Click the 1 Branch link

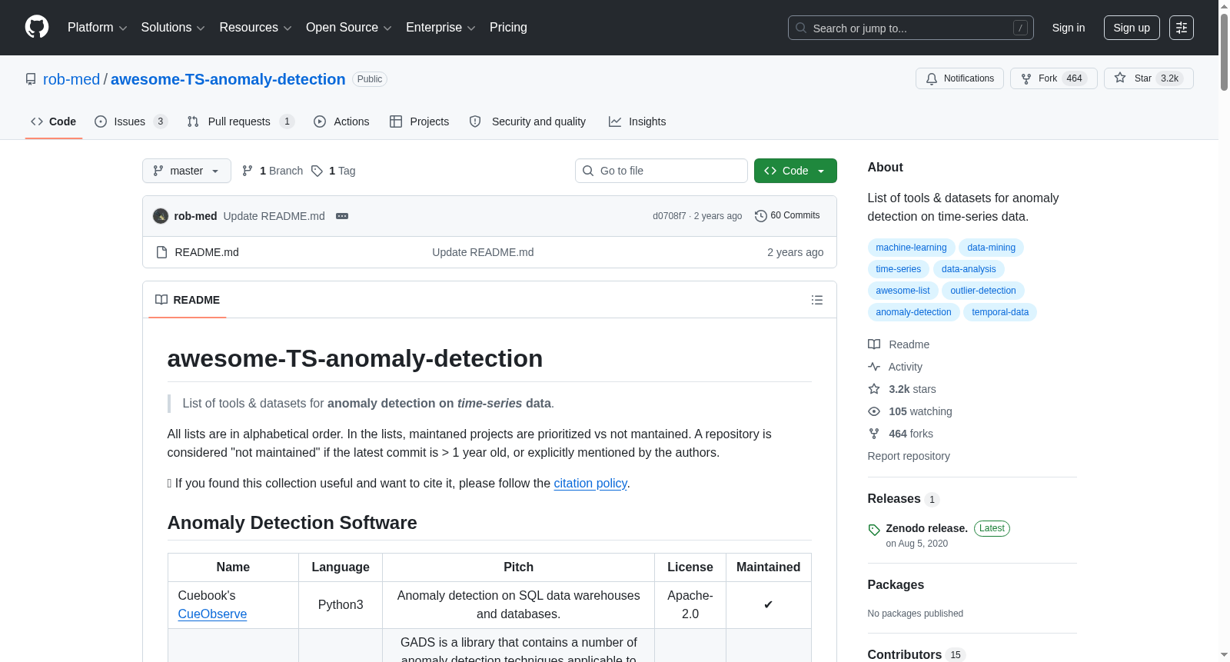272,171
